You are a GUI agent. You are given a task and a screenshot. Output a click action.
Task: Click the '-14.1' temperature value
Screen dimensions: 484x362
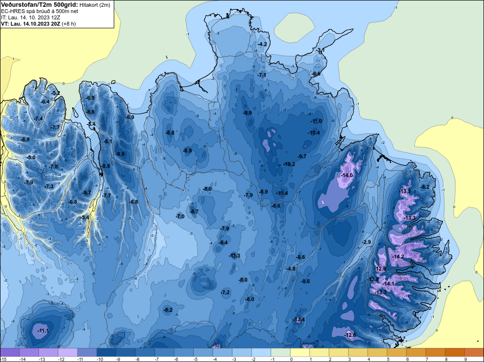pyautogui.click(x=388, y=284)
